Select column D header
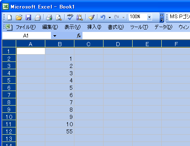The width and height of the screenshot is (190, 146). (x=118, y=44)
